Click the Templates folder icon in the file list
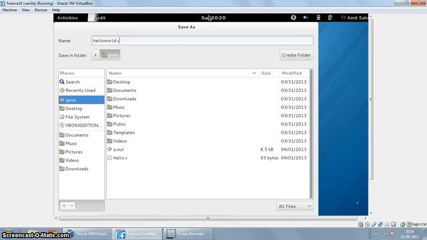 coord(109,133)
